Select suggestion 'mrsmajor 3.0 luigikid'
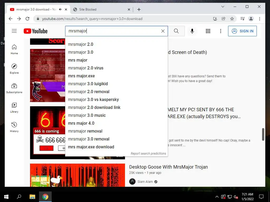The image size is (270, 202). (116, 84)
